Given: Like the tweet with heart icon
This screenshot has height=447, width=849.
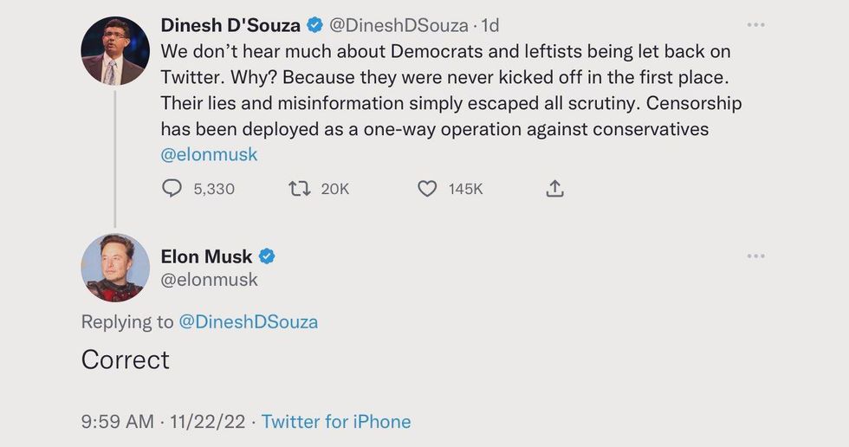Looking at the screenshot, I should pyautogui.click(x=427, y=188).
